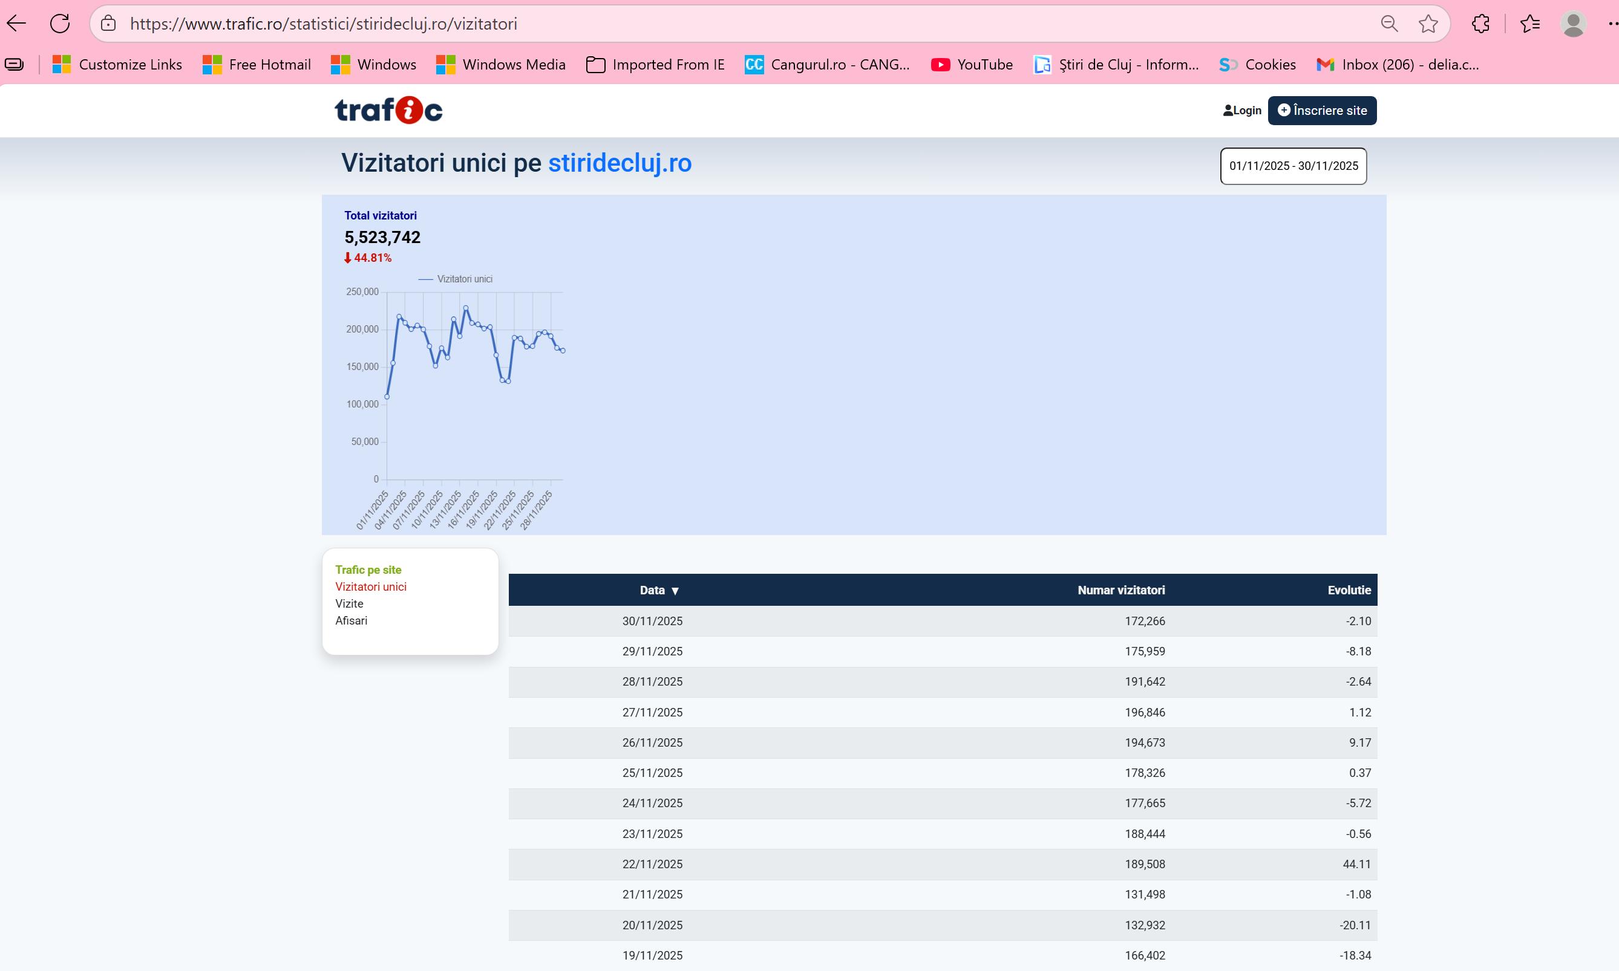Sort table by the Data column arrow
Viewport: 1619px width, 971px height.
click(x=675, y=590)
